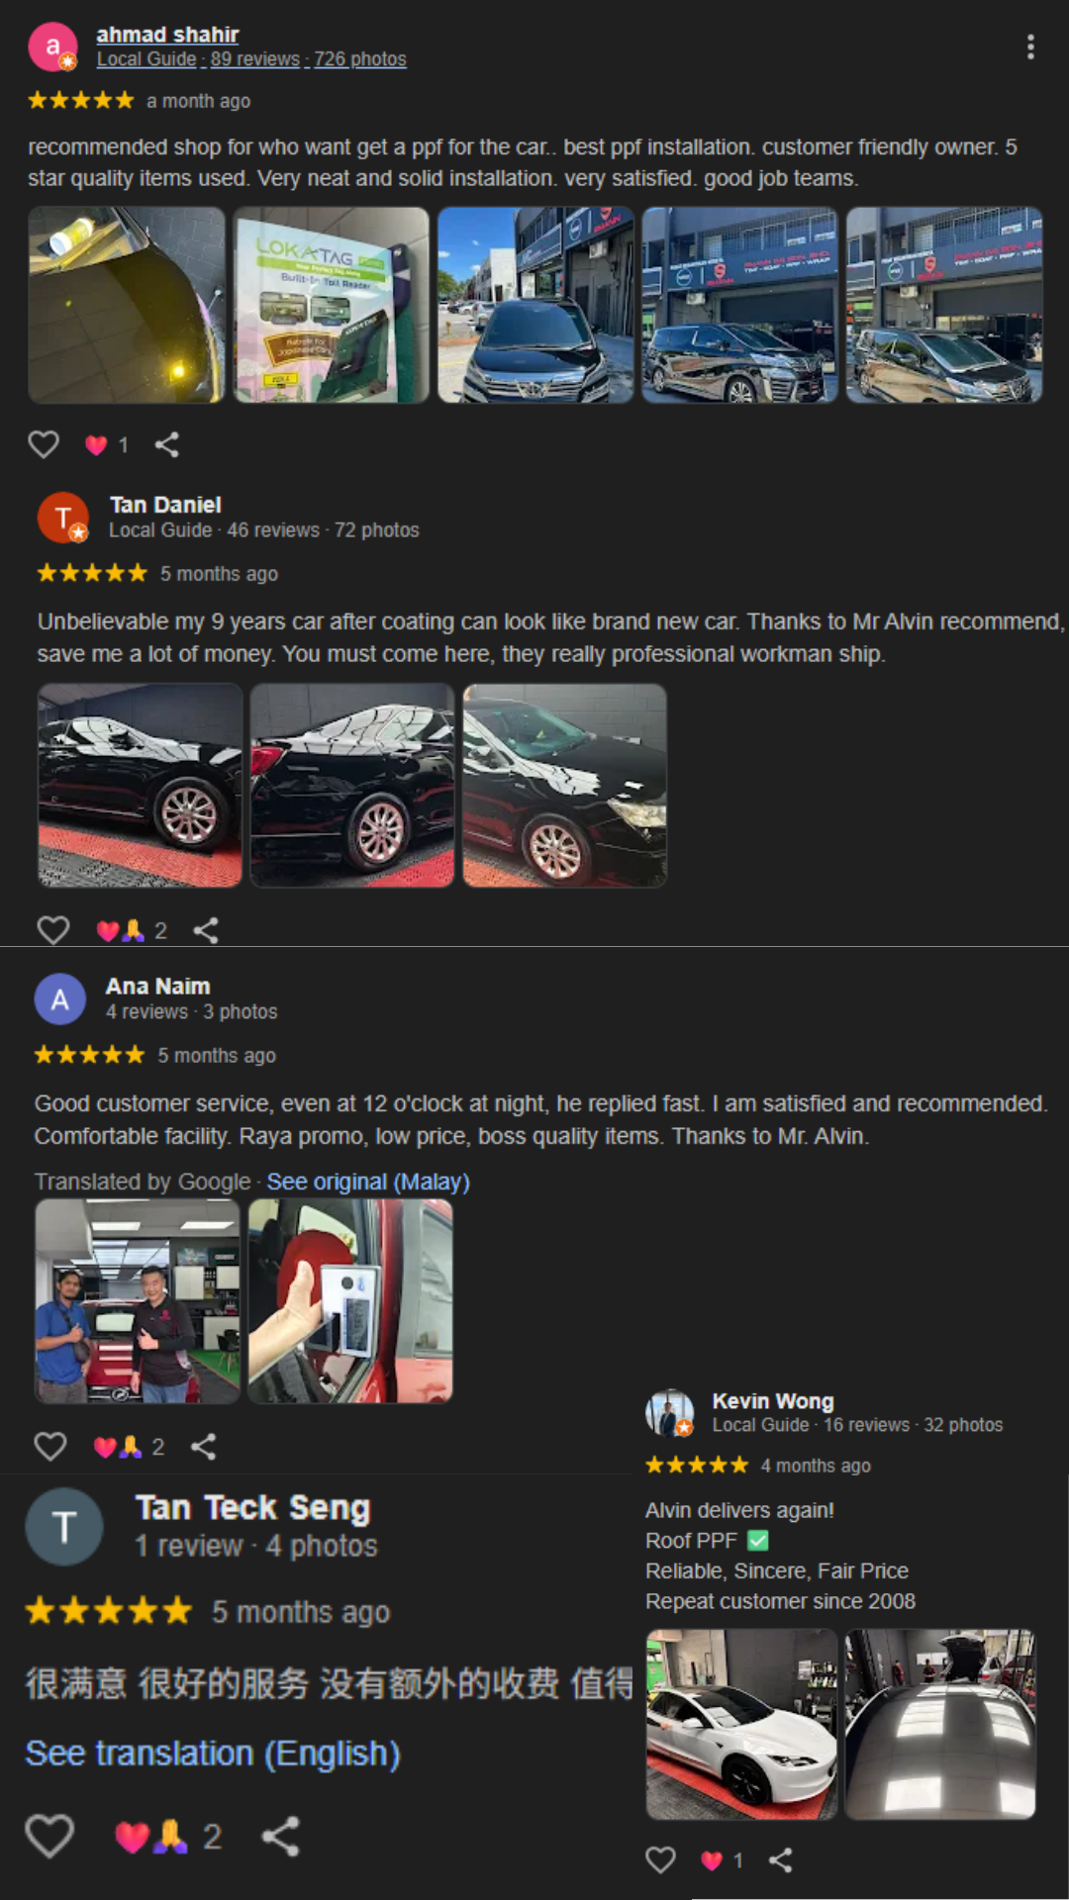
Task: Click Tan Daniel's profile avatar
Action: (63, 518)
